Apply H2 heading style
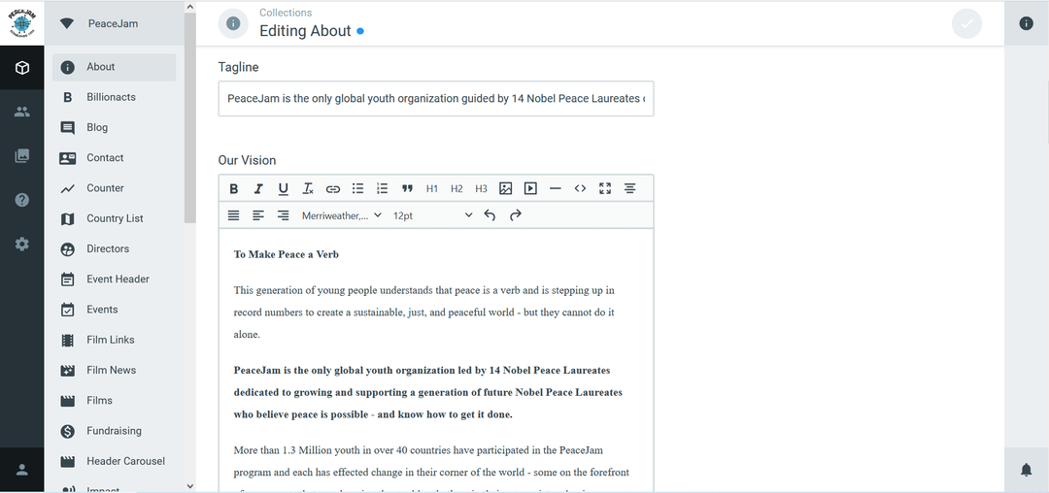Screen dimensions: 1049x493 pos(457,188)
